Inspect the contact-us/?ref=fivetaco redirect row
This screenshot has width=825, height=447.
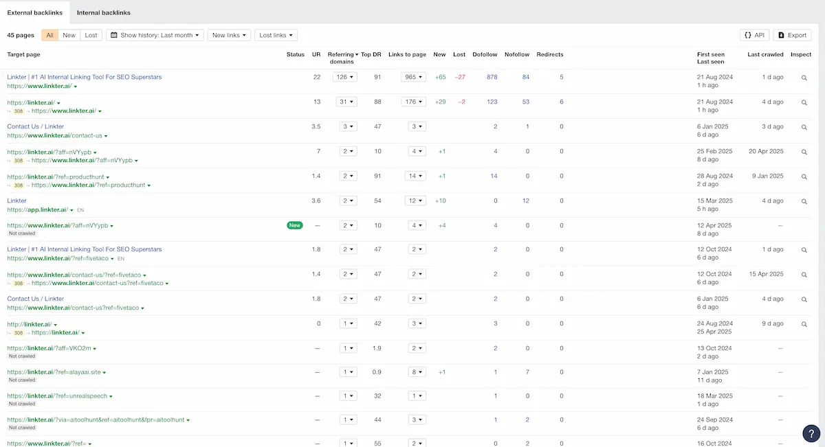pyautogui.click(x=804, y=275)
